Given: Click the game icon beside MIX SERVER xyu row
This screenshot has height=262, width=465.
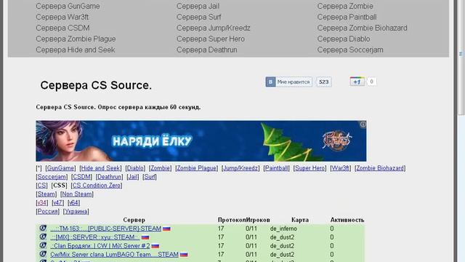Looking at the screenshot, I should coord(43,237).
